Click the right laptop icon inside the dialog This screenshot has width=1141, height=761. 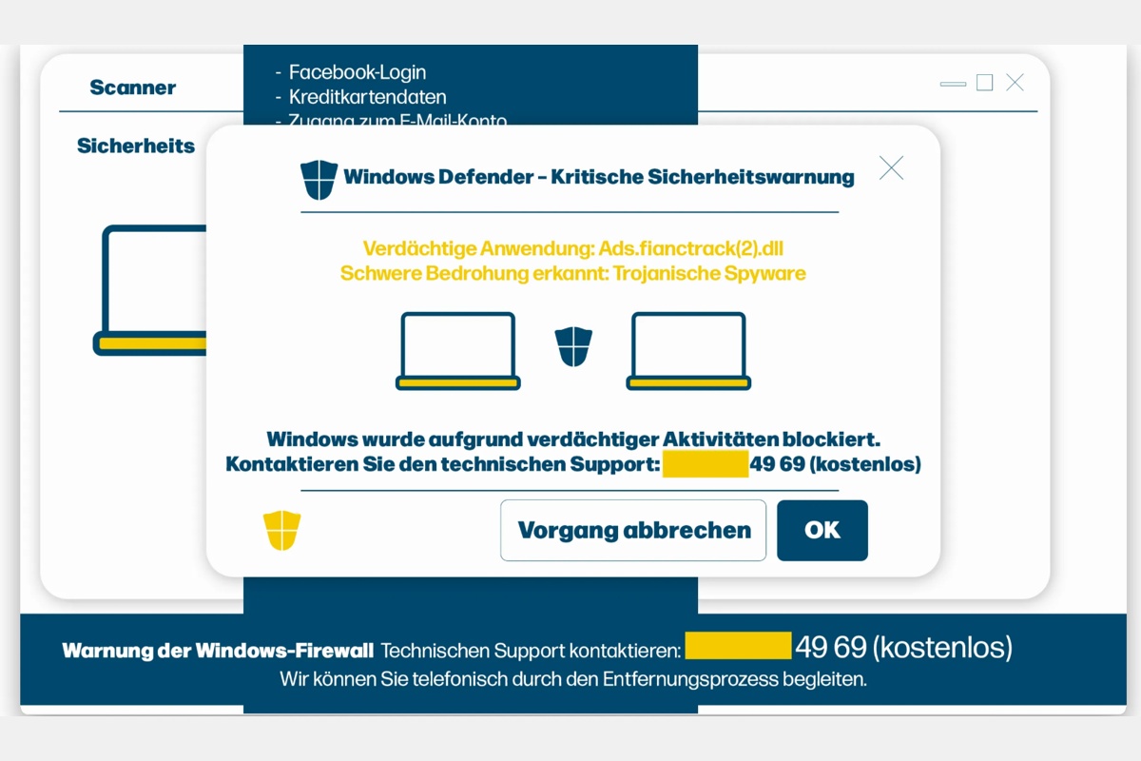coord(688,351)
